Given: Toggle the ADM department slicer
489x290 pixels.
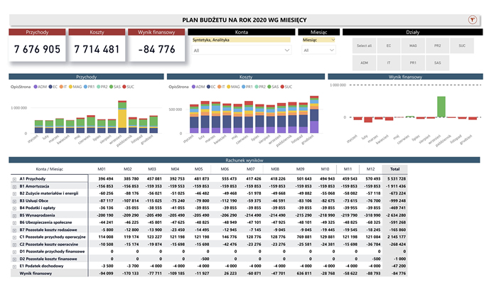Looking at the screenshot, I should (365, 63).
